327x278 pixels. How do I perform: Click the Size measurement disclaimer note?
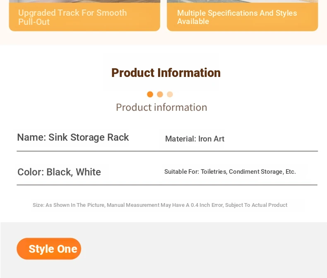point(160,205)
